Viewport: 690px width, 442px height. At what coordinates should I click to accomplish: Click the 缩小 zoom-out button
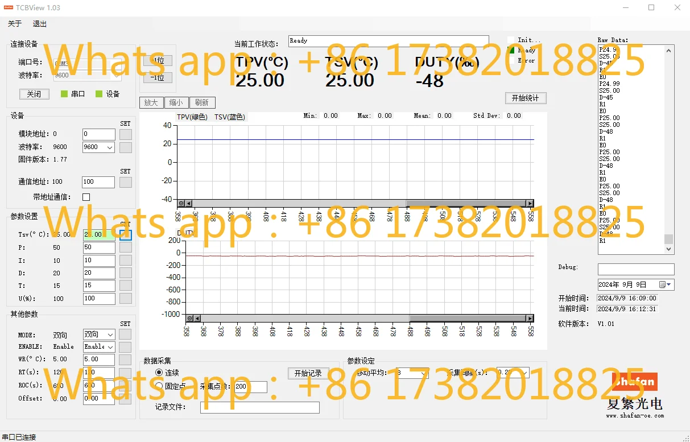click(176, 103)
